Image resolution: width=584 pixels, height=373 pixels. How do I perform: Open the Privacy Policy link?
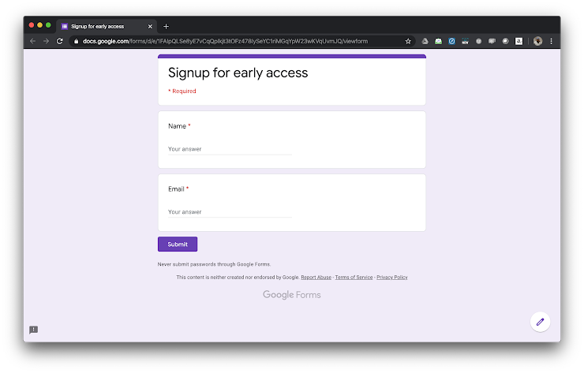pyautogui.click(x=392, y=278)
